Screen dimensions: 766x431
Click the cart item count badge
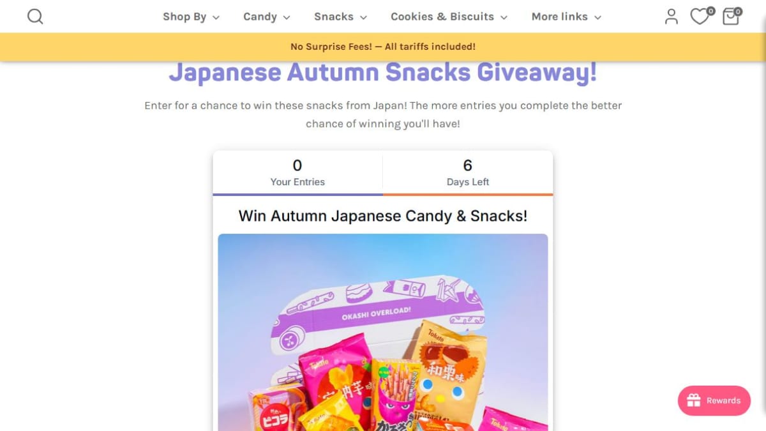tap(738, 11)
